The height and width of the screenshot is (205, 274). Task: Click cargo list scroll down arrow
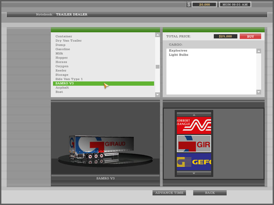point(259,92)
